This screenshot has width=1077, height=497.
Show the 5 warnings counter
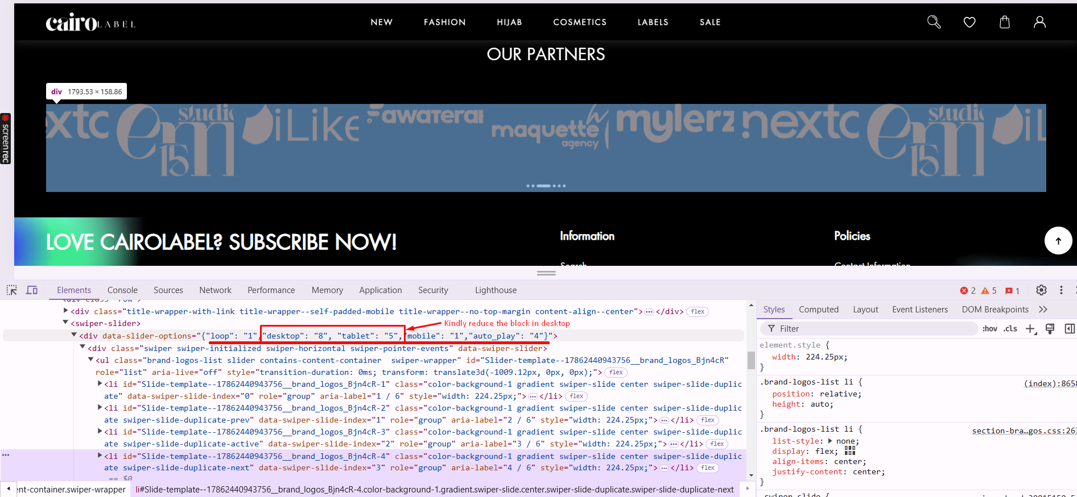[x=989, y=290]
